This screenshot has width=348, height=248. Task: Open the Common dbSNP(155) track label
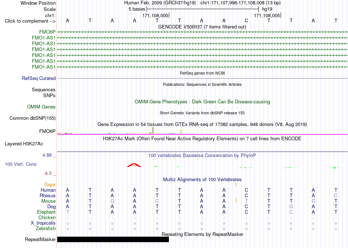coord(33,118)
